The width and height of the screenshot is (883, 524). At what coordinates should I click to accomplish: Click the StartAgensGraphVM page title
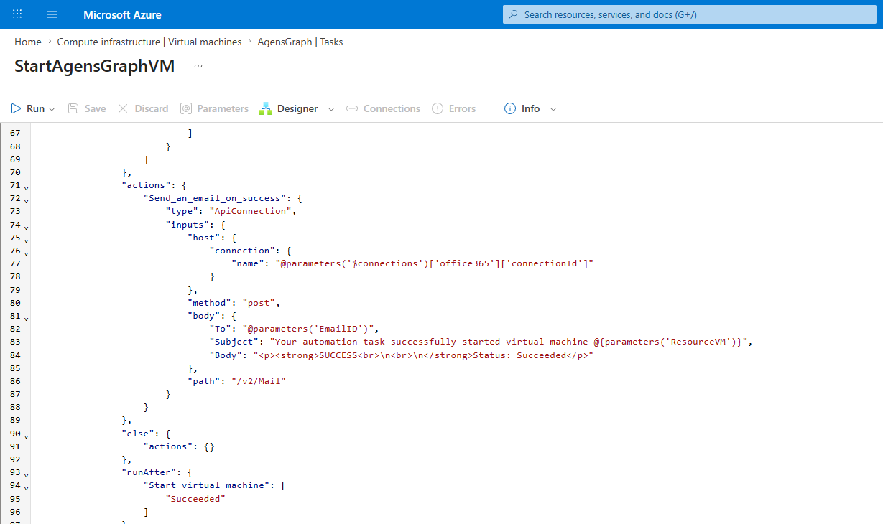[94, 66]
